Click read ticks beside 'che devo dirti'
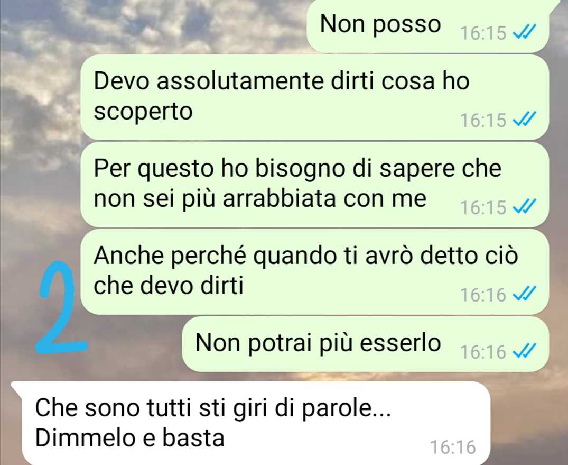The width and height of the screenshot is (568, 465). pyautogui.click(x=524, y=294)
